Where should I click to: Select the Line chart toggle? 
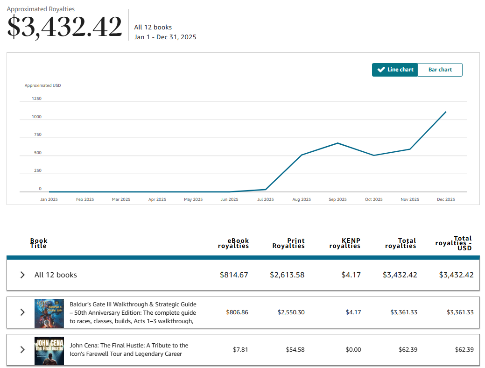pos(395,70)
